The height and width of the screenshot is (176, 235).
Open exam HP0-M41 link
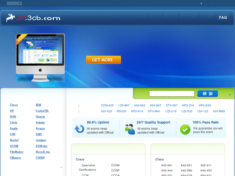pos(154,111)
